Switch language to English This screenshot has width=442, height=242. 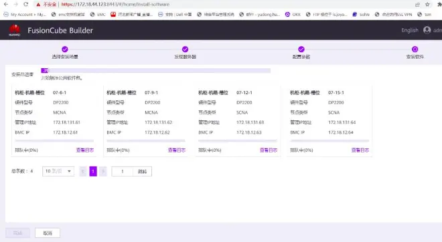point(410,30)
